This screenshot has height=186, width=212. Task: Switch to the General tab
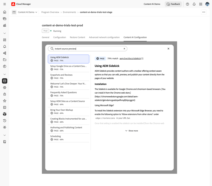click(x=46, y=37)
